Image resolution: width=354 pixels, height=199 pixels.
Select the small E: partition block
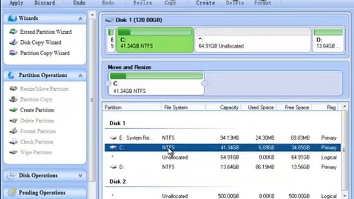point(111,40)
